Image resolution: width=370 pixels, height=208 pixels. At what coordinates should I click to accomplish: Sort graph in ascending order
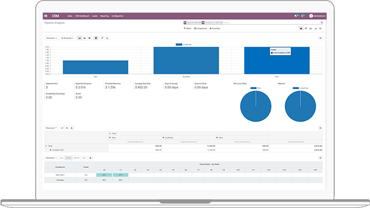coord(107,38)
